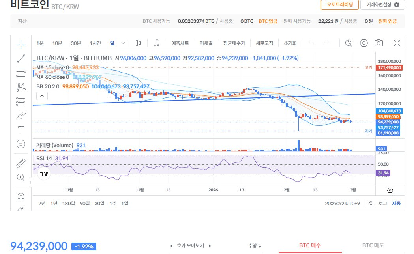Open the emoji sticker tool
The image size is (414, 254).
coord(21,144)
